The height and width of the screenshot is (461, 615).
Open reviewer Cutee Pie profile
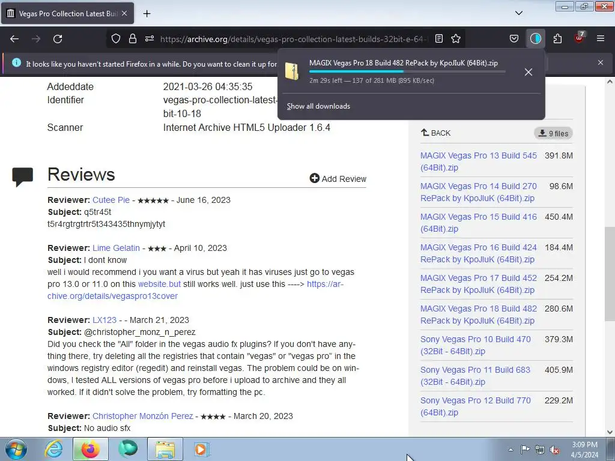(111, 200)
